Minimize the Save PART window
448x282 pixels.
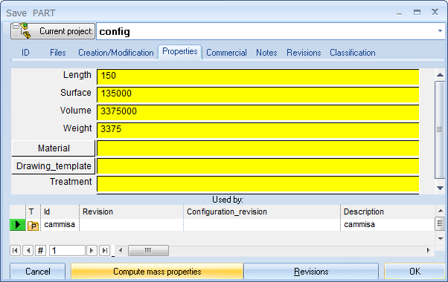click(x=400, y=13)
